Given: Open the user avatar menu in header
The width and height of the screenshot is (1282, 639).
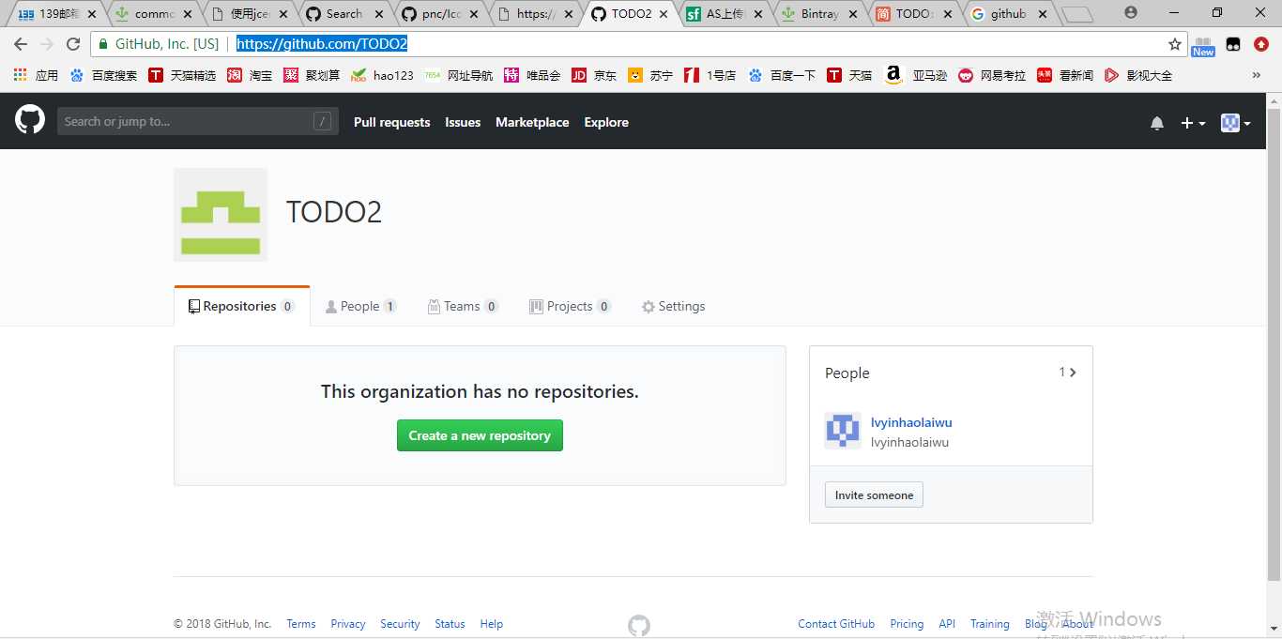Looking at the screenshot, I should [1235, 123].
